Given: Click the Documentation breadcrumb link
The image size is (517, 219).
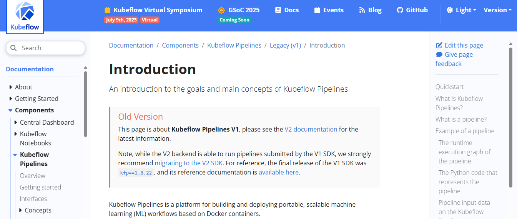Looking at the screenshot, I should point(131,45).
